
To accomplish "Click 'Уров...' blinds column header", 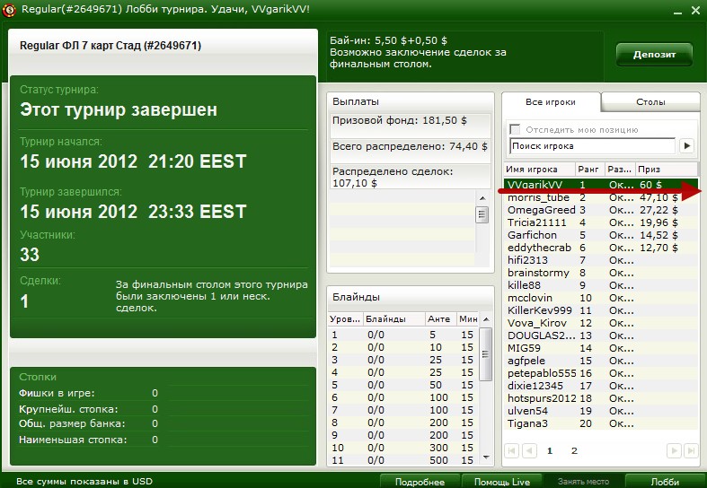I will 345,318.
